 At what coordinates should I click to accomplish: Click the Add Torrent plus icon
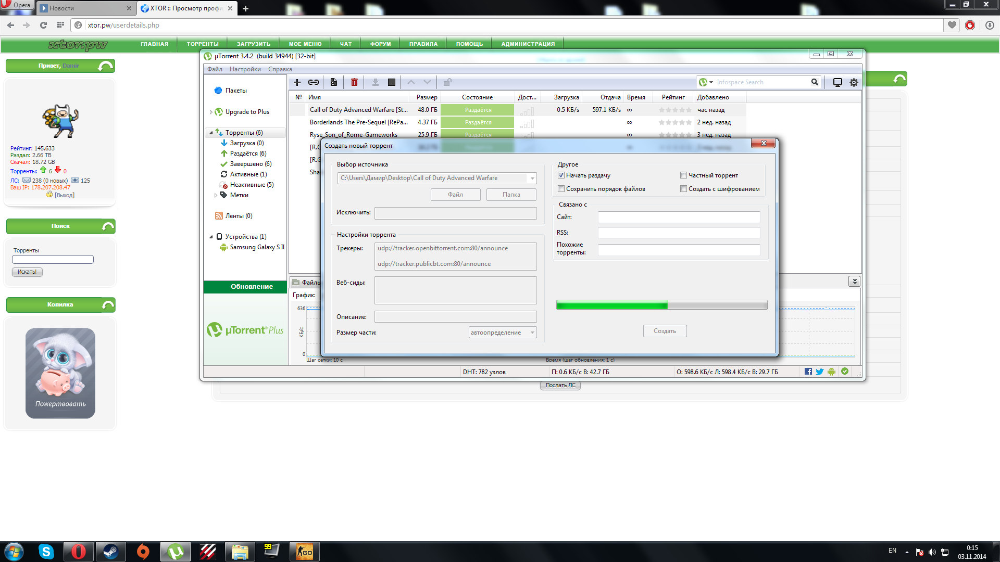297,82
